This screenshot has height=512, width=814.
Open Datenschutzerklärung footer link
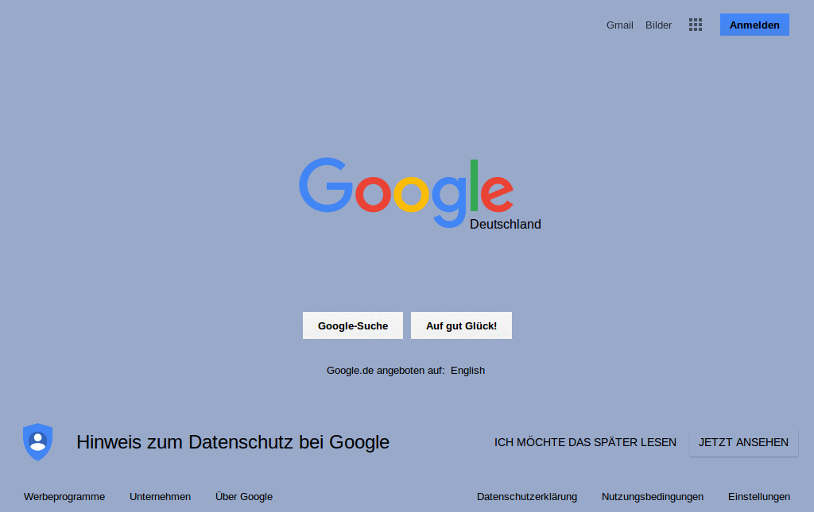pos(527,496)
